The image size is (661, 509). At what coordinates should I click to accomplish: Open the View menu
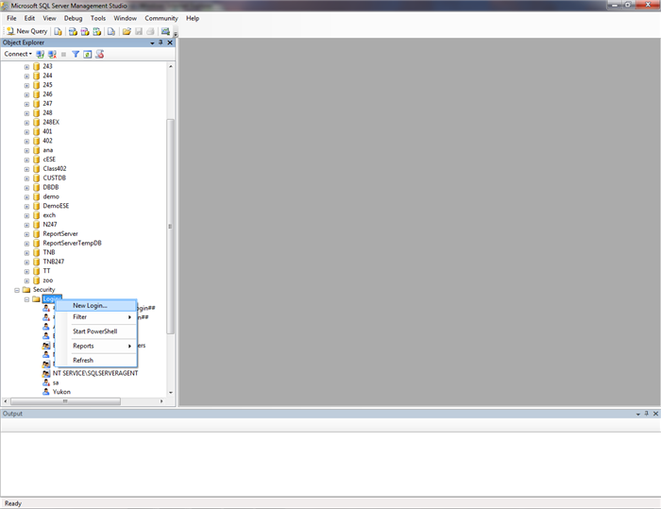pyautogui.click(x=49, y=18)
